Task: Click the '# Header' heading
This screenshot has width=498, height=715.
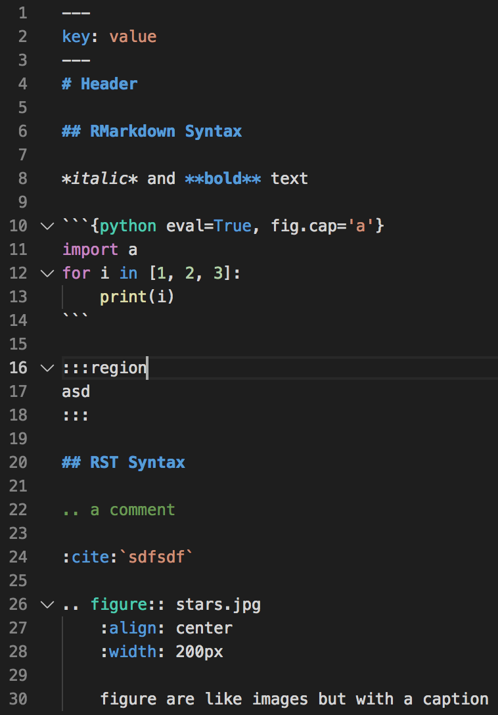Action: point(100,84)
